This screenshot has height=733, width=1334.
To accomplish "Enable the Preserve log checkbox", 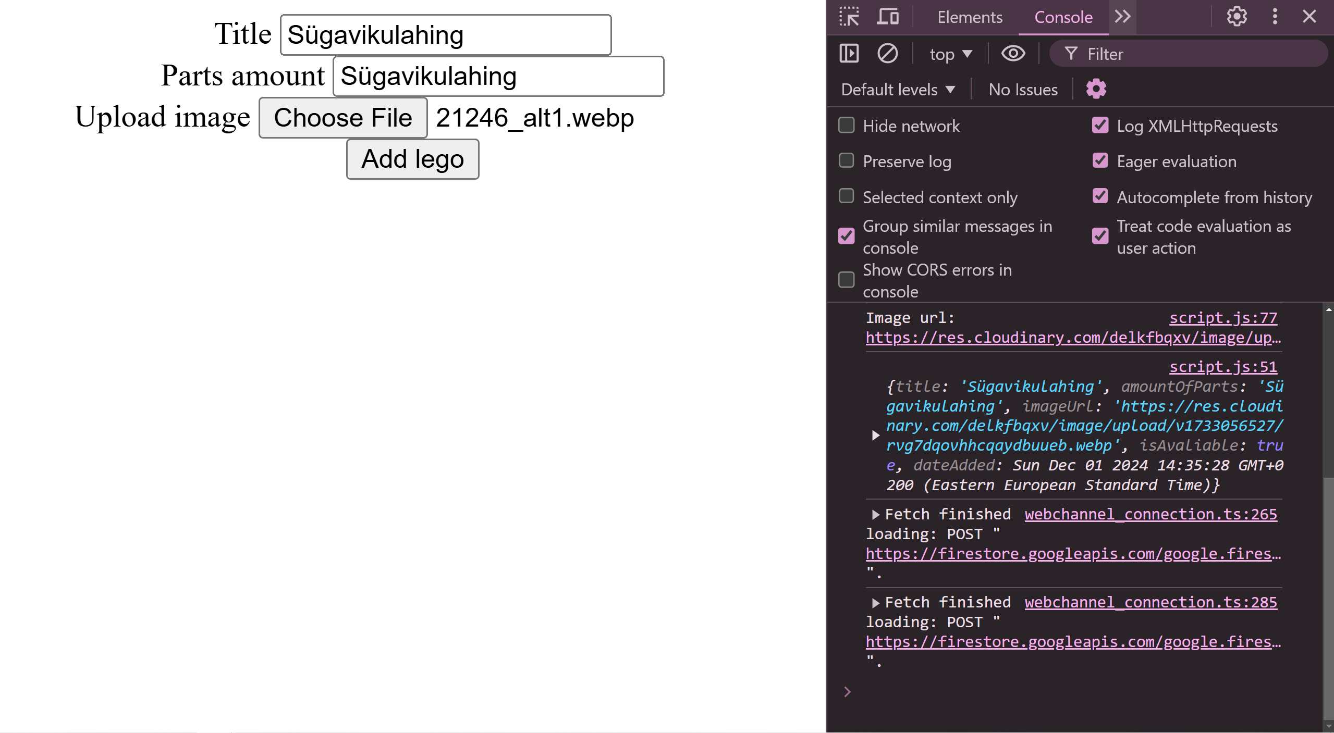I will [x=846, y=161].
